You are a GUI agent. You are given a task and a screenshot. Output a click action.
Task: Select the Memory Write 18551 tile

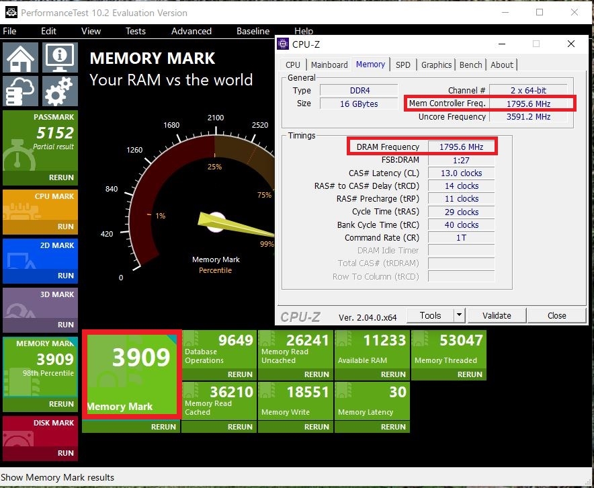pos(296,401)
